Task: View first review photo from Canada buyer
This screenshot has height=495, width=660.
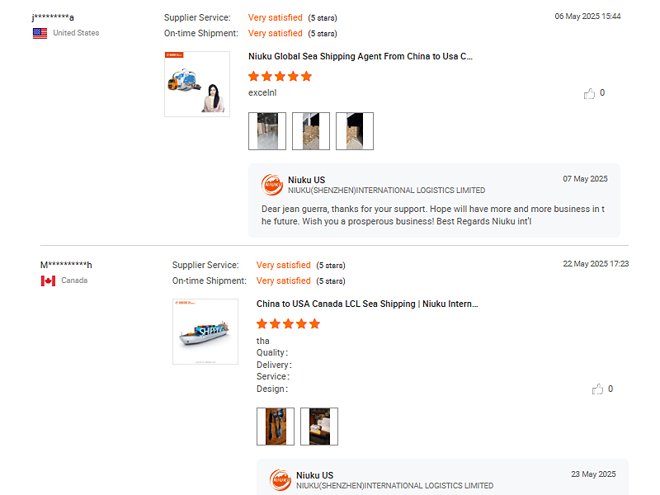Action: (x=276, y=427)
